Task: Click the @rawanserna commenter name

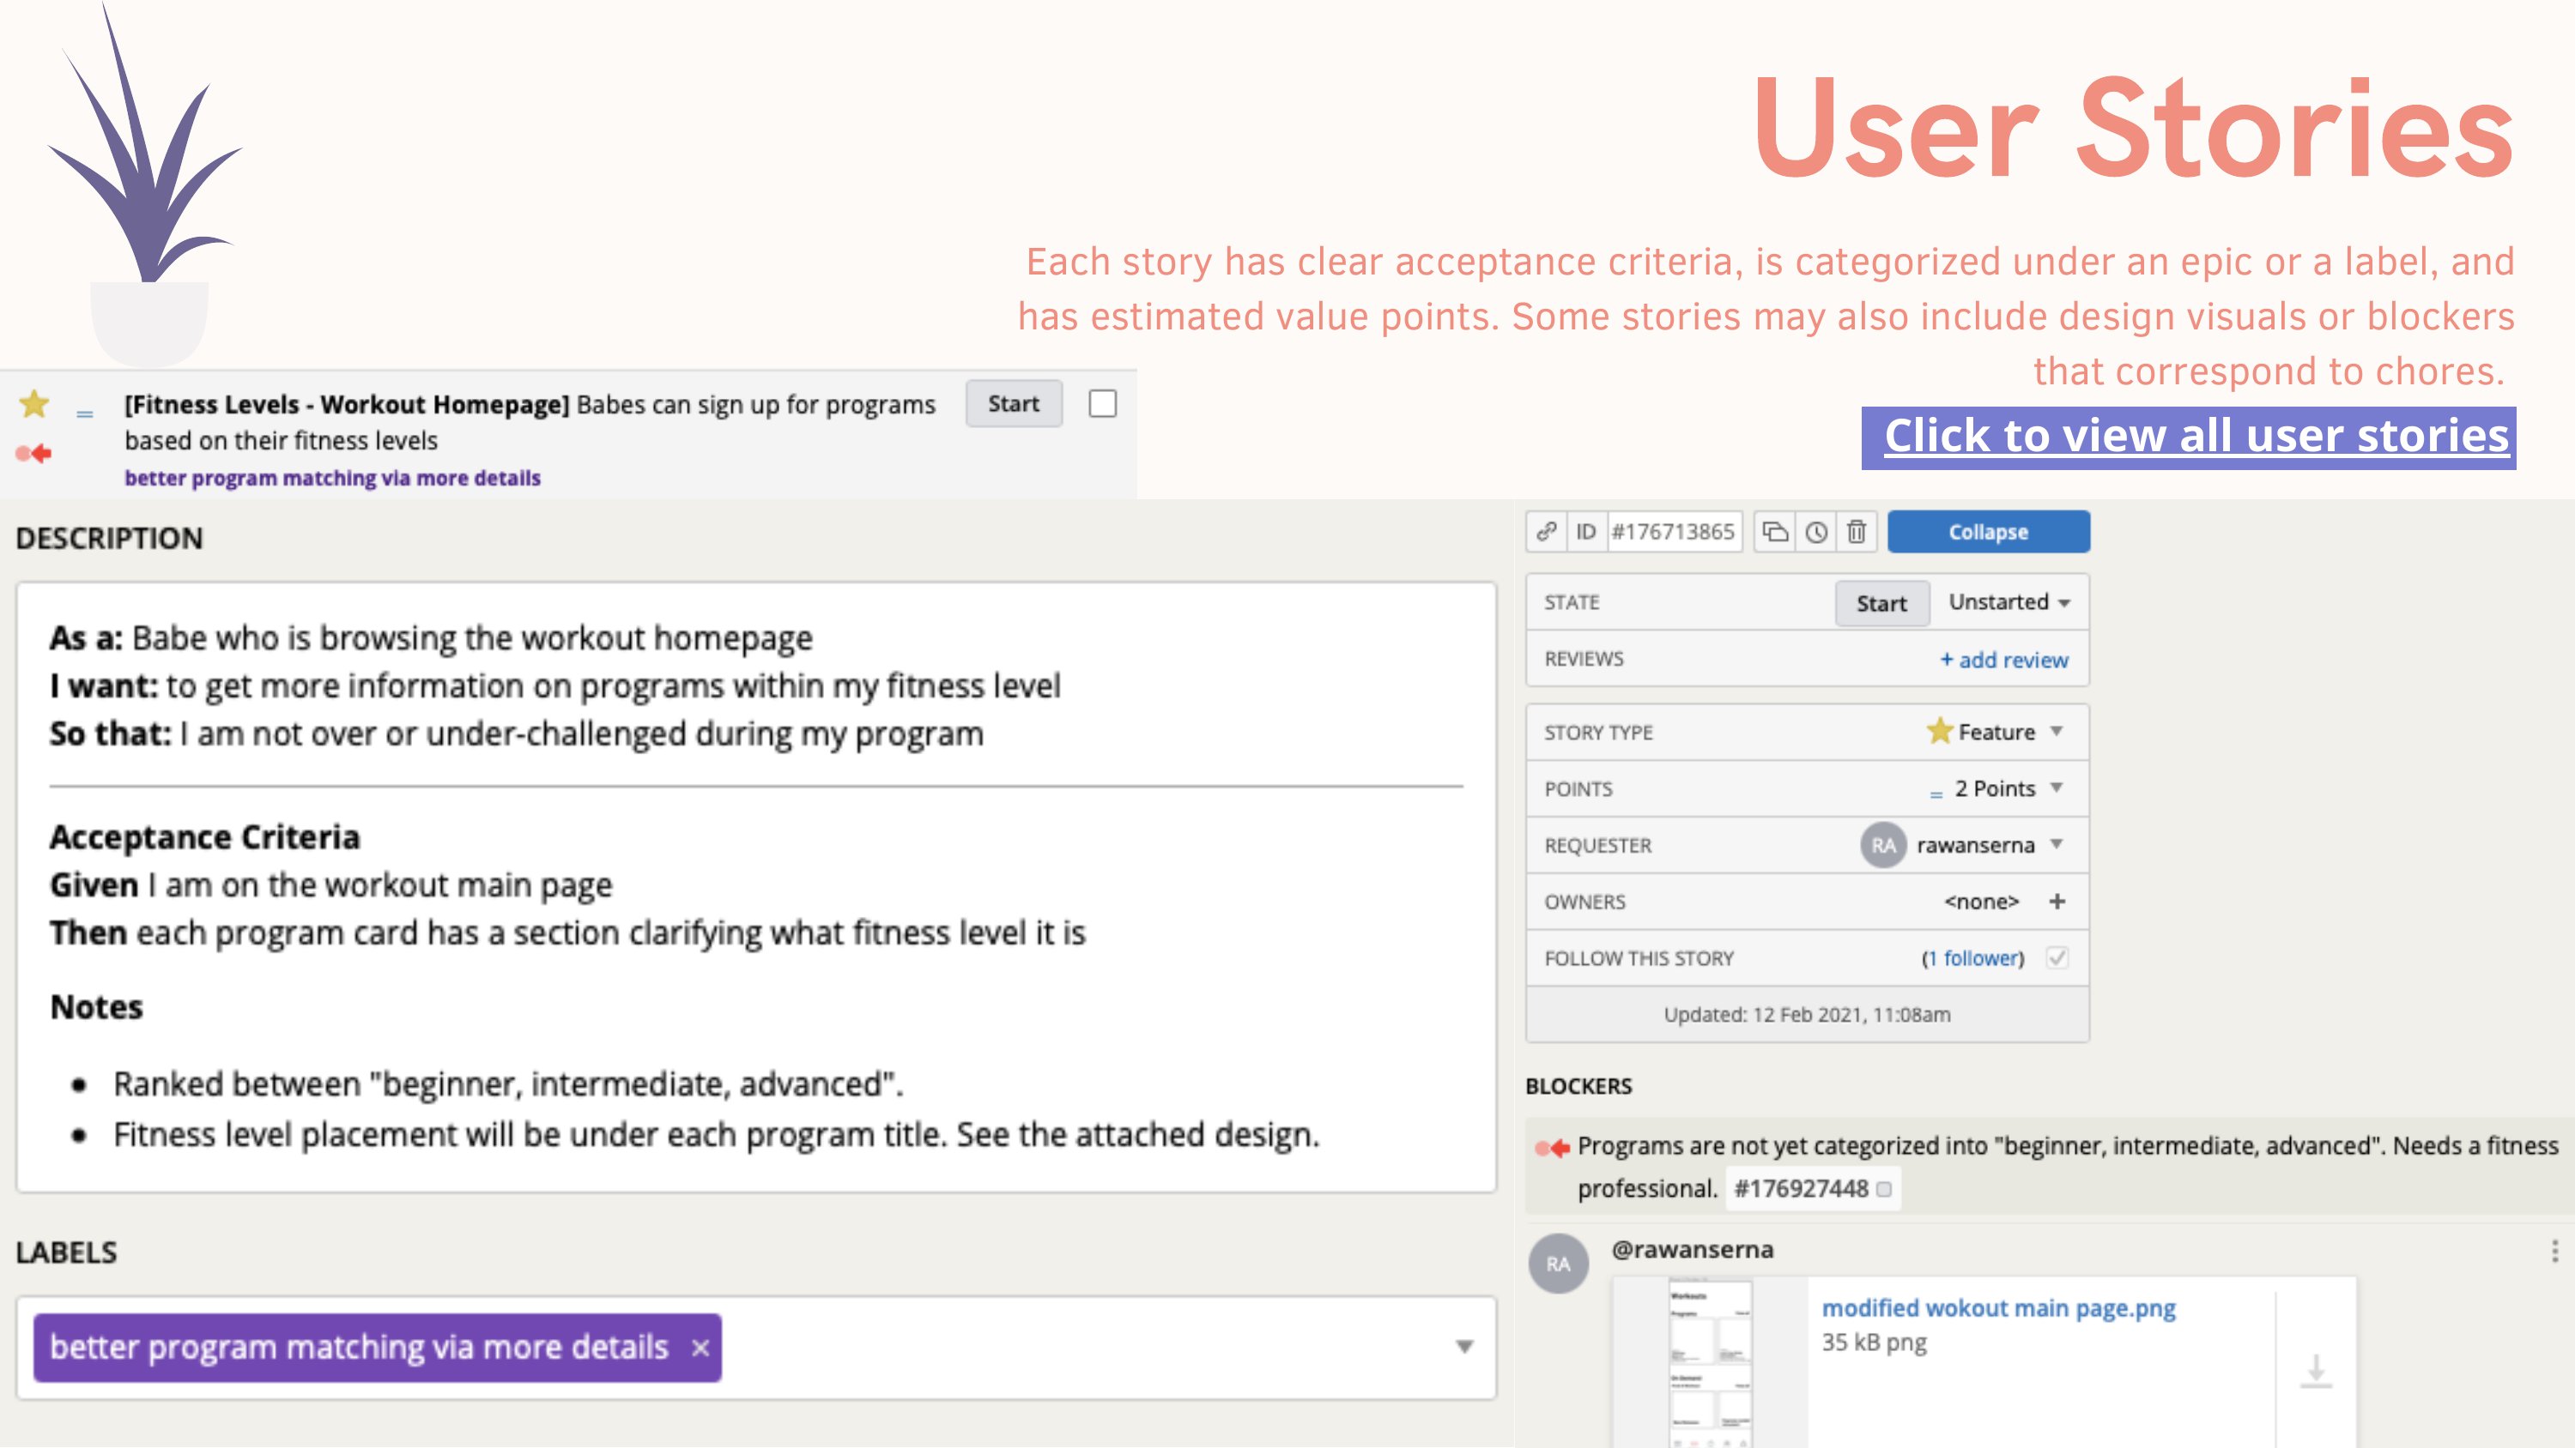Action: 1693,1250
